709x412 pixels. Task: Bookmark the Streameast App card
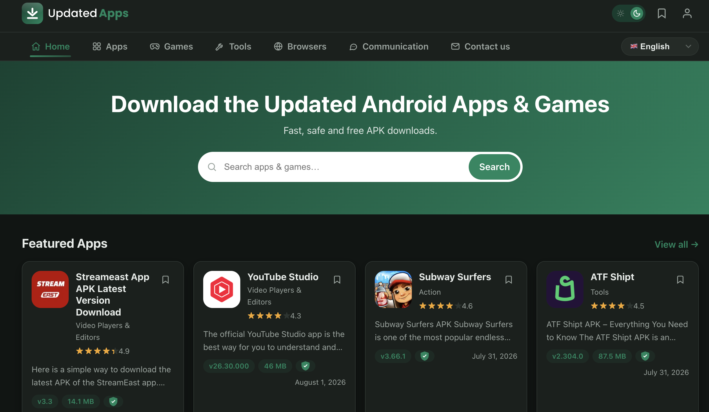point(166,280)
